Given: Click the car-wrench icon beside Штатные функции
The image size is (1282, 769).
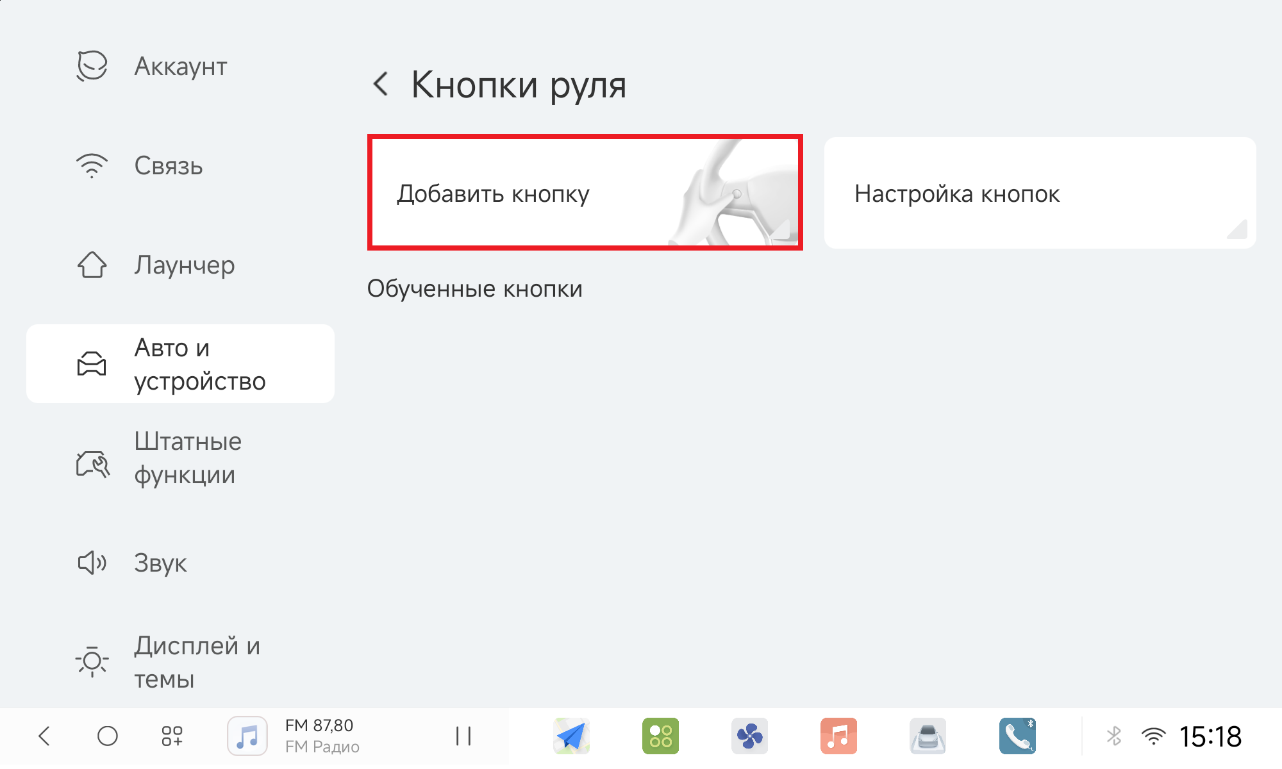Looking at the screenshot, I should (93, 463).
